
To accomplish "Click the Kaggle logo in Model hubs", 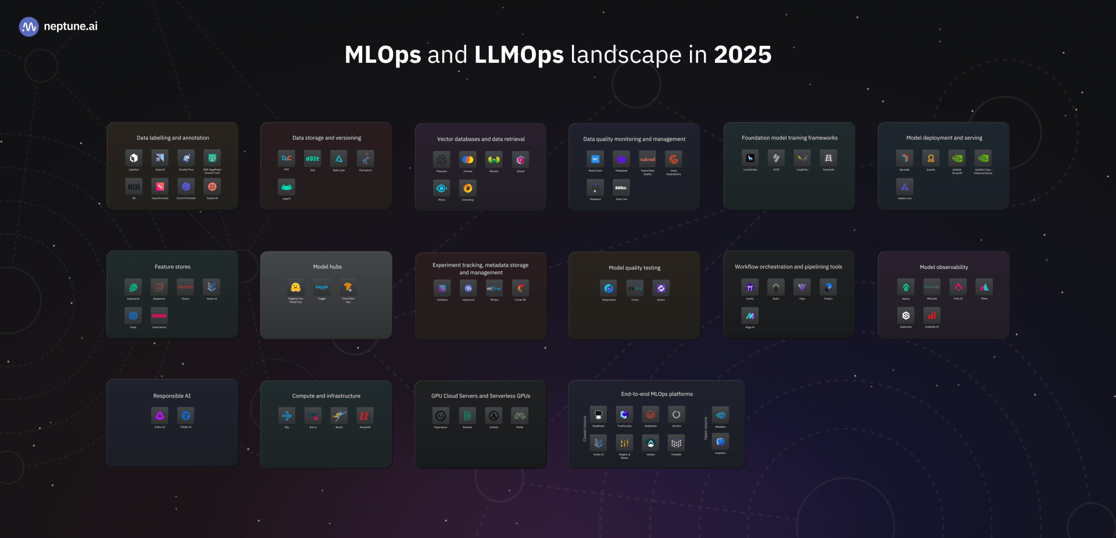I will tap(321, 286).
